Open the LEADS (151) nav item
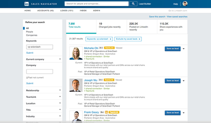The width and height of the screenshot is (211, 123). 67,10
